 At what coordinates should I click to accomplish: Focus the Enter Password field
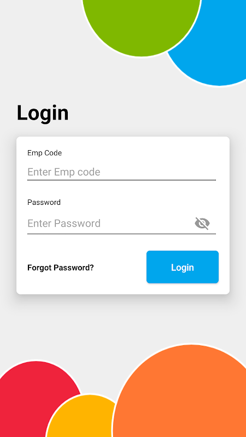pyautogui.click(x=109, y=223)
